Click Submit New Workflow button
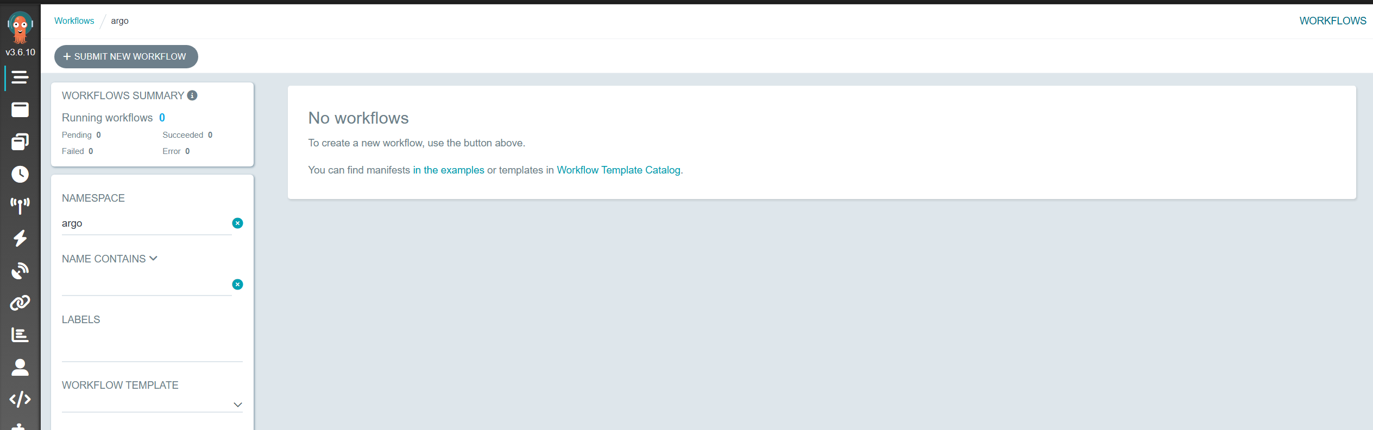 click(x=126, y=57)
